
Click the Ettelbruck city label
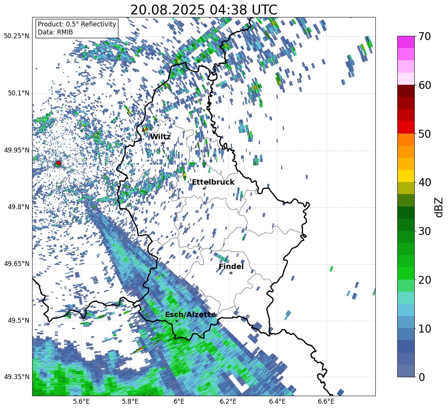[213, 182]
